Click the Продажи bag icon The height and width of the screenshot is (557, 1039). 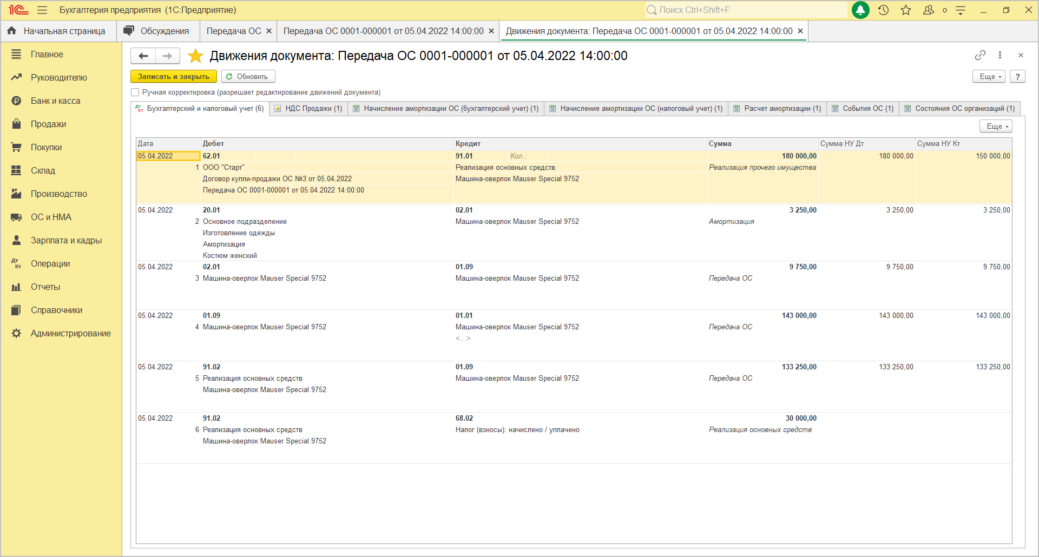pos(16,124)
